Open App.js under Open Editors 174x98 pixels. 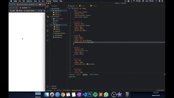click(57, 13)
